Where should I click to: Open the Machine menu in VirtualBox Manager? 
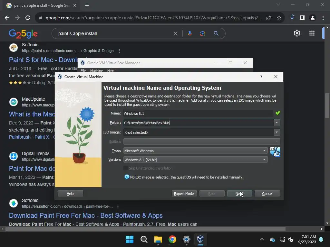click(97, 70)
